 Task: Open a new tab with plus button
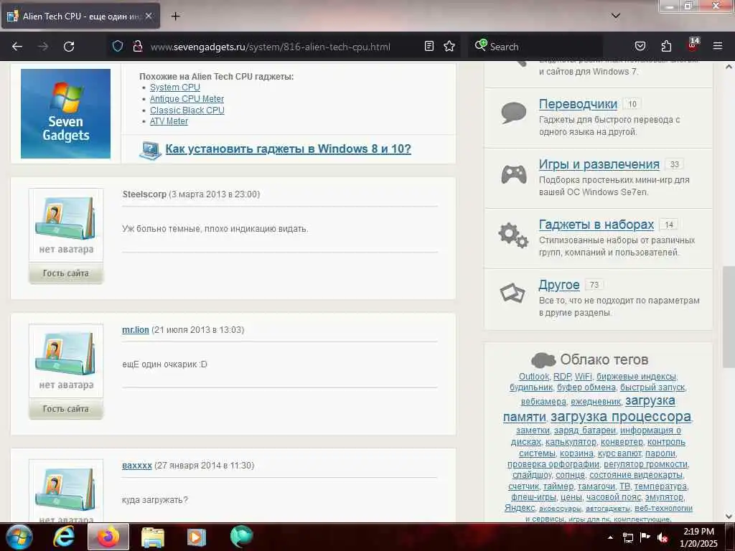[175, 17]
